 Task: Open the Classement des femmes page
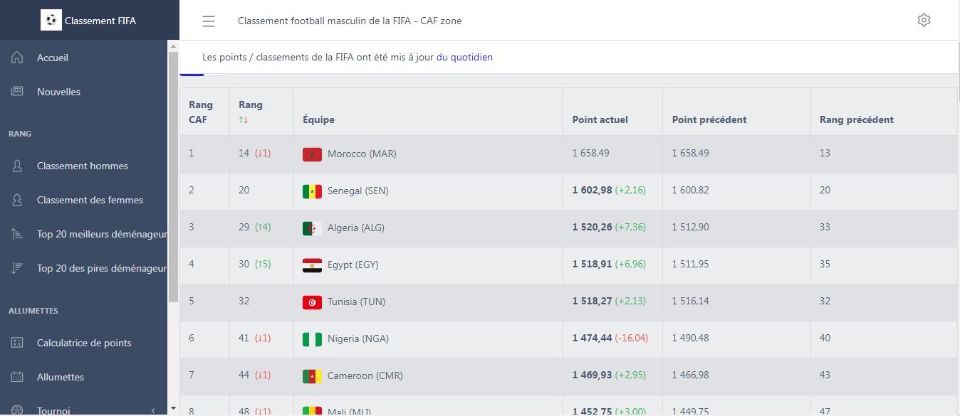[90, 200]
